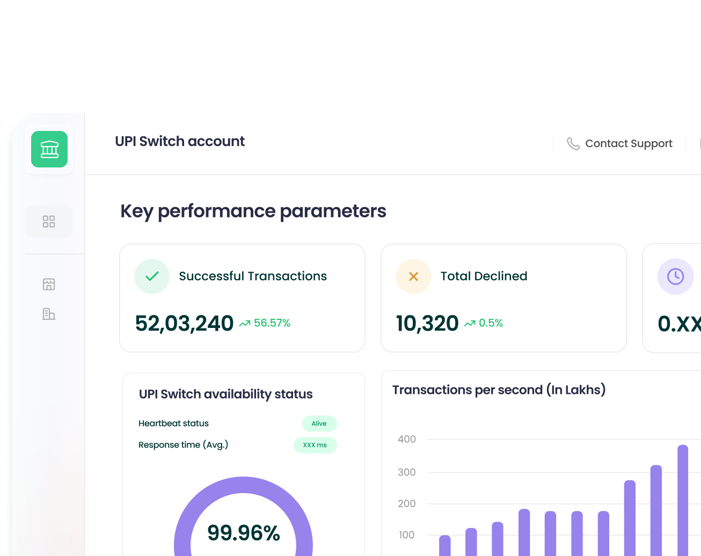The width and height of the screenshot is (701, 556).
Task: Click the UPI Switch account title
Action: tap(180, 141)
